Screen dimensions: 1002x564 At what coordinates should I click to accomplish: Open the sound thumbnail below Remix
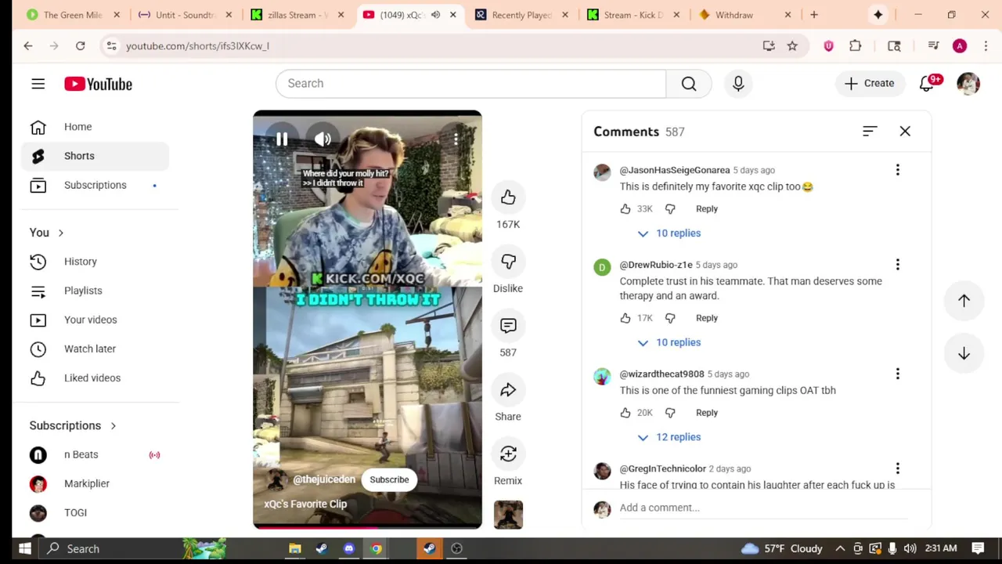(508, 515)
